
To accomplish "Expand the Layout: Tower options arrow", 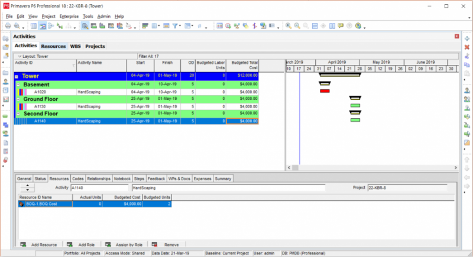I will [20, 56].
